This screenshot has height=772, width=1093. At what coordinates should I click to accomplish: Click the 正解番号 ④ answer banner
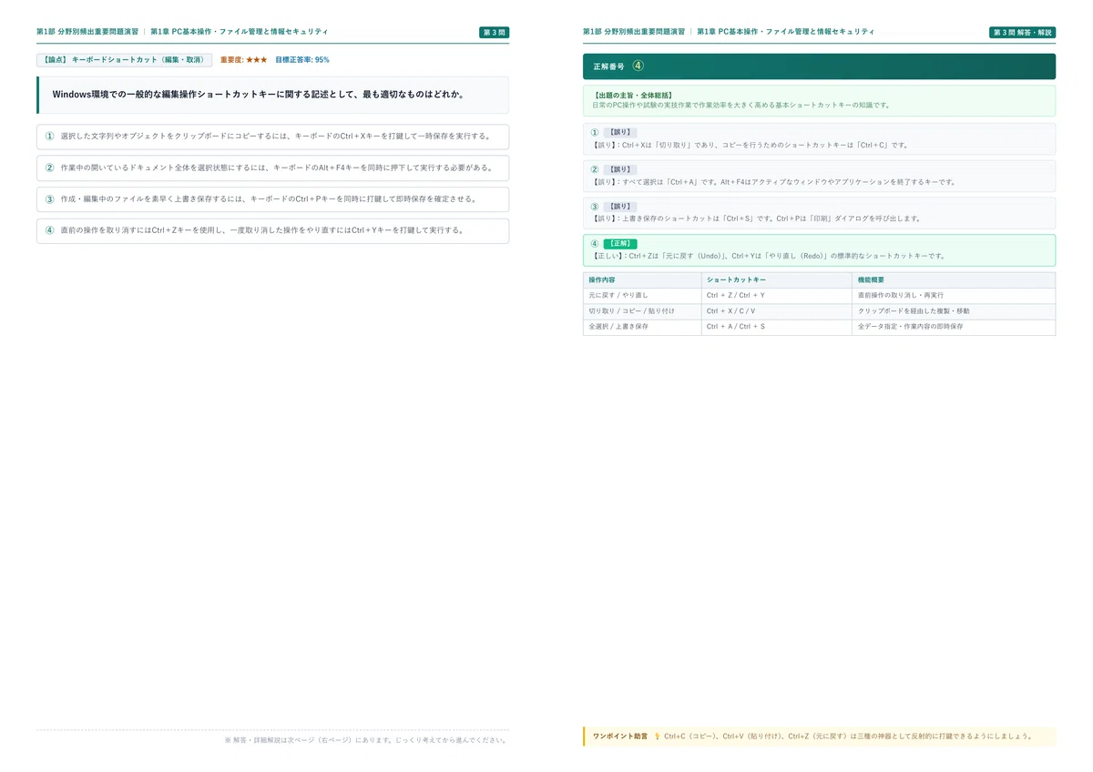pos(819,66)
